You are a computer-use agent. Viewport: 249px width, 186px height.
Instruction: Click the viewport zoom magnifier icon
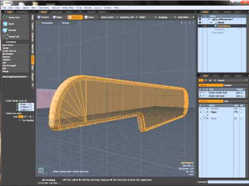(x=189, y=23)
